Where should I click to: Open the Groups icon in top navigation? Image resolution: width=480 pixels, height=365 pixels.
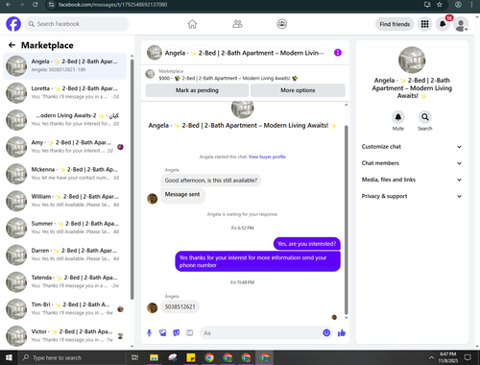tap(281, 24)
